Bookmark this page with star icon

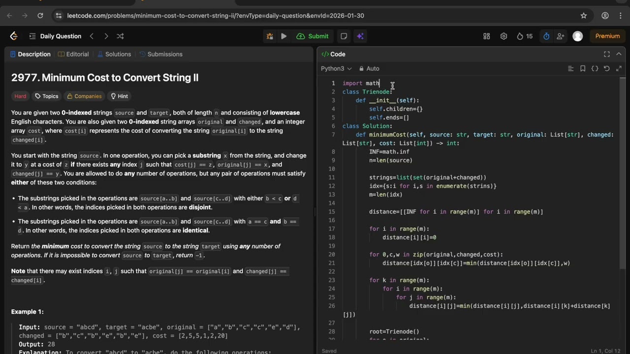(x=584, y=15)
